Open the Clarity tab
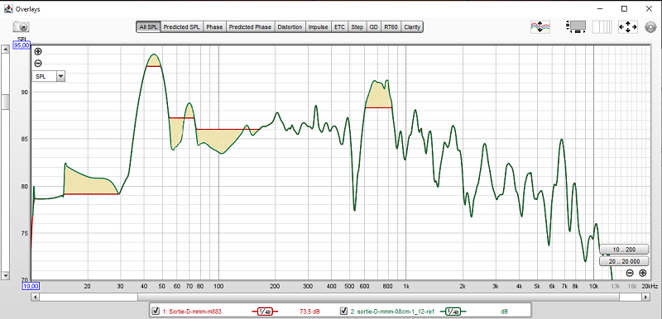Screen dimensions: 662x319 pos(412,27)
